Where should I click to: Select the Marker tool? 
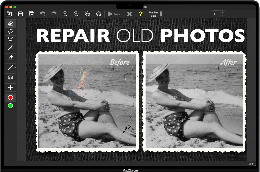tap(10, 23)
